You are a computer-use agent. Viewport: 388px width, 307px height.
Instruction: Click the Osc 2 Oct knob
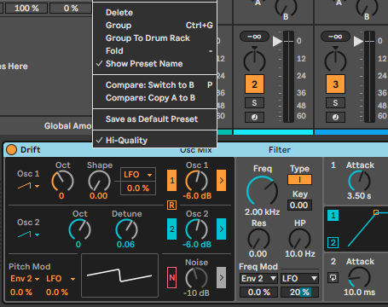[79, 229]
